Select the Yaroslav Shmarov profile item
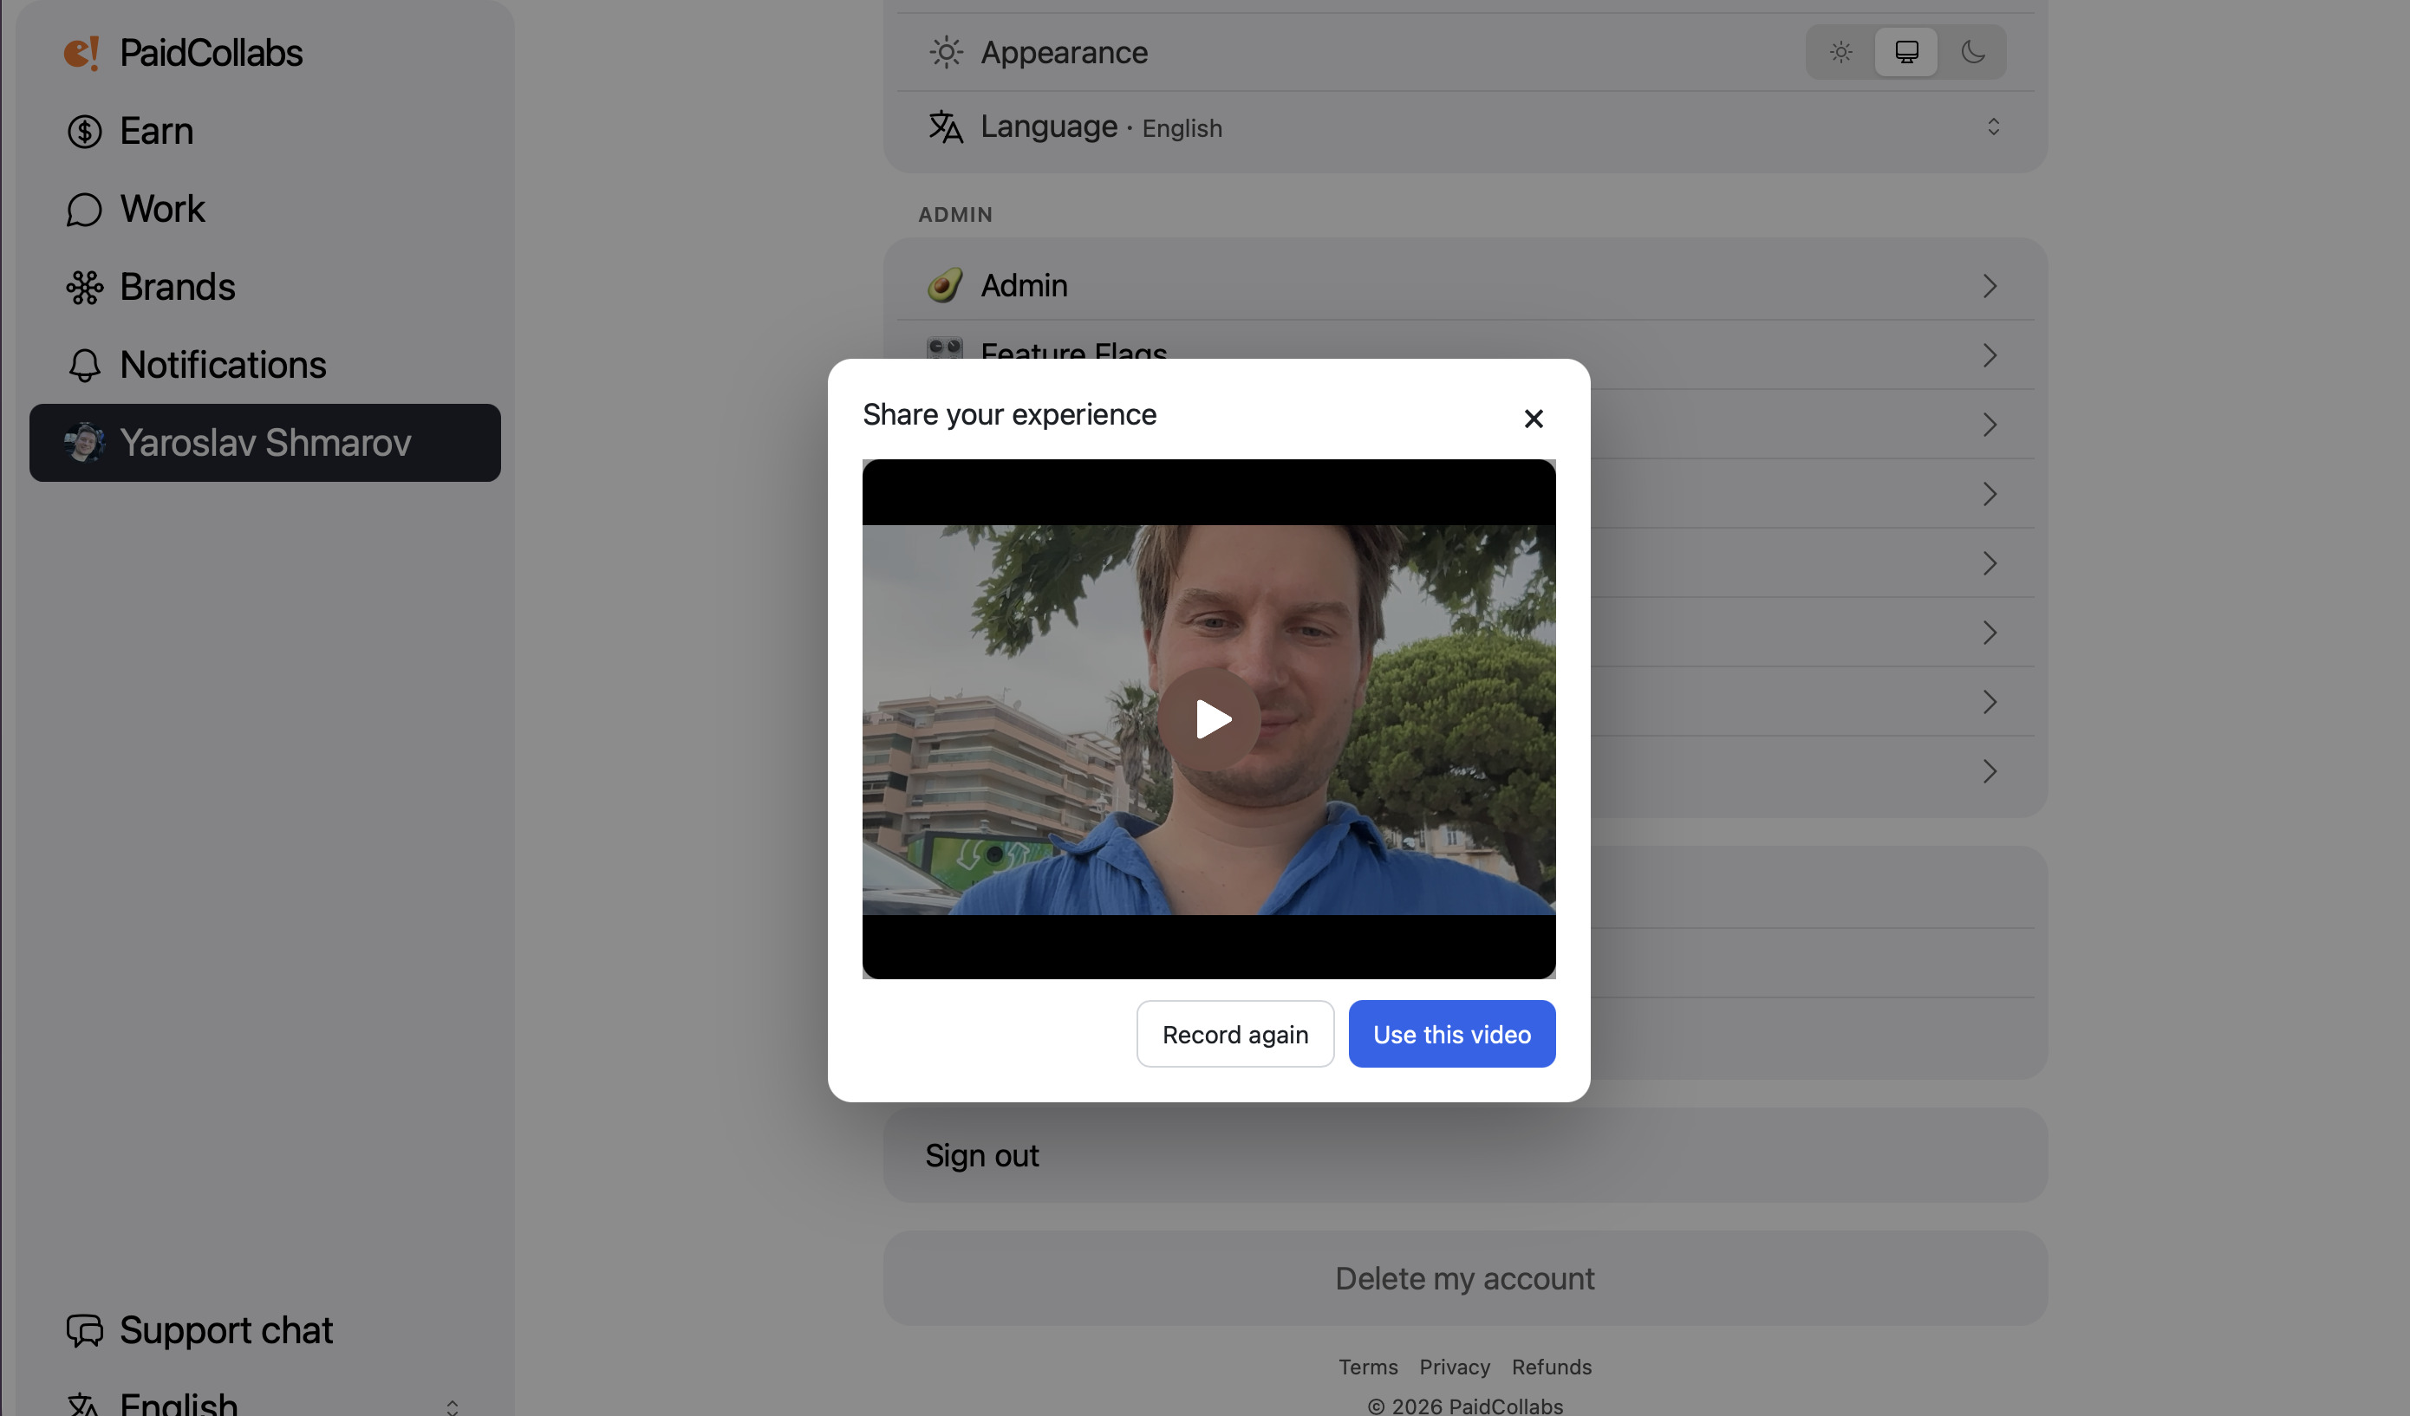The image size is (2410, 1416). [265, 443]
